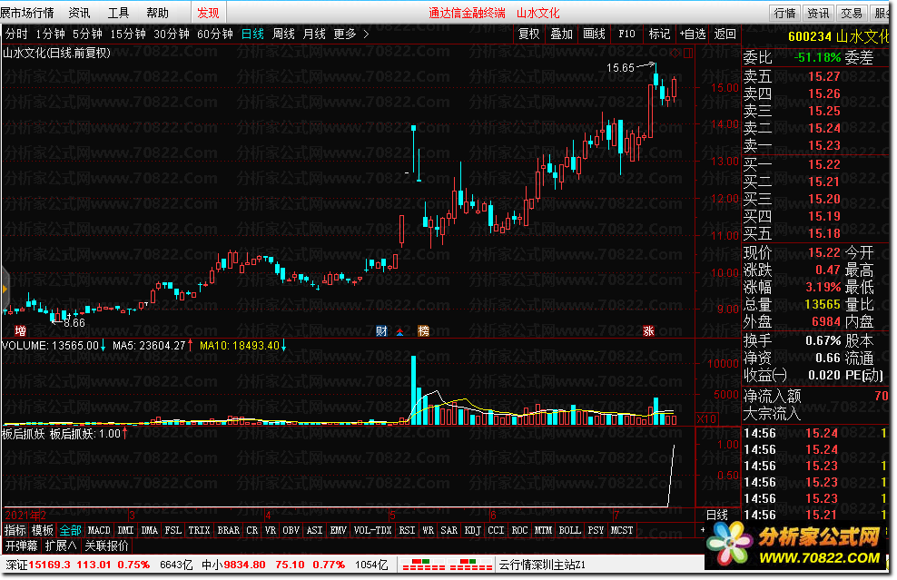Click the red rectangle layout icon above the chart

pyautogui.click(x=688, y=54)
